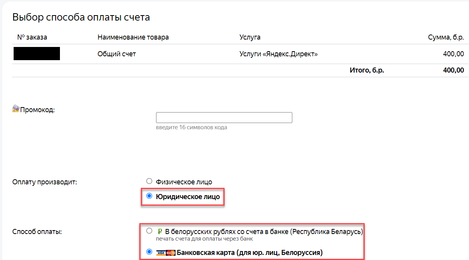Click печать счета для оплаты через банк note
The height and width of the screenshot is (260, 469).
click(x=205, y=239)
